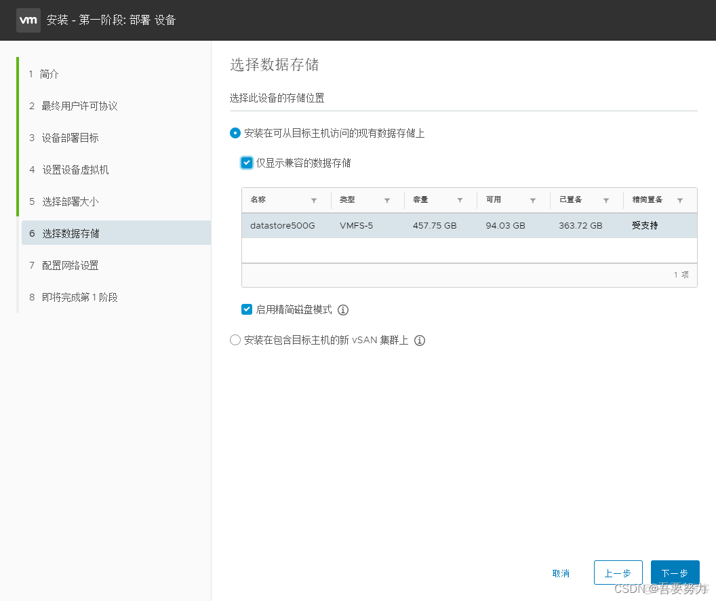Image resolution: width=716 pixels, height=601 pixels.
Task: Click 受支持 thin provisioning cell
Action: [645, 226]
